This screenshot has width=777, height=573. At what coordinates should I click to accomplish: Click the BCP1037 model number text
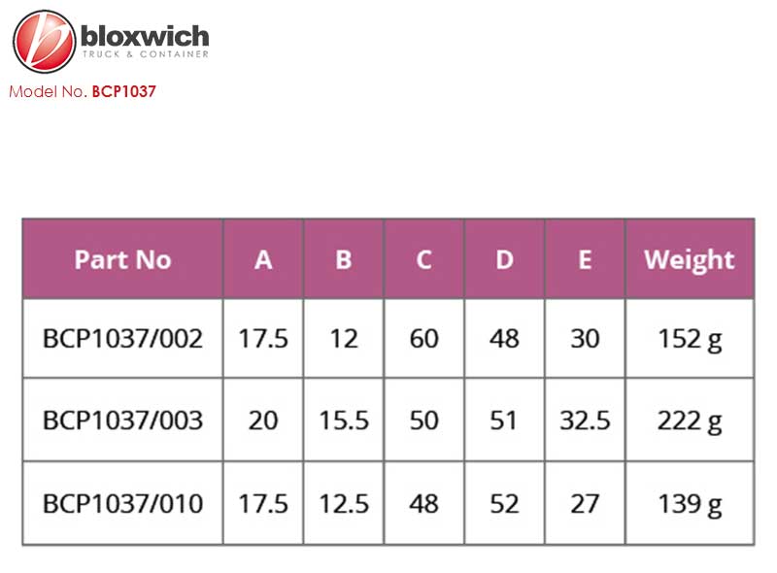124,91
